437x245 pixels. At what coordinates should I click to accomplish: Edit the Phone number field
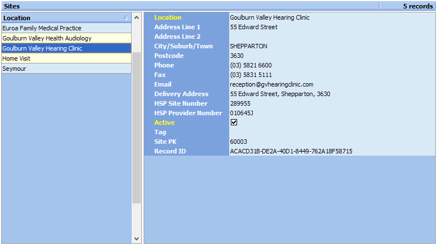tap(332, 65)
